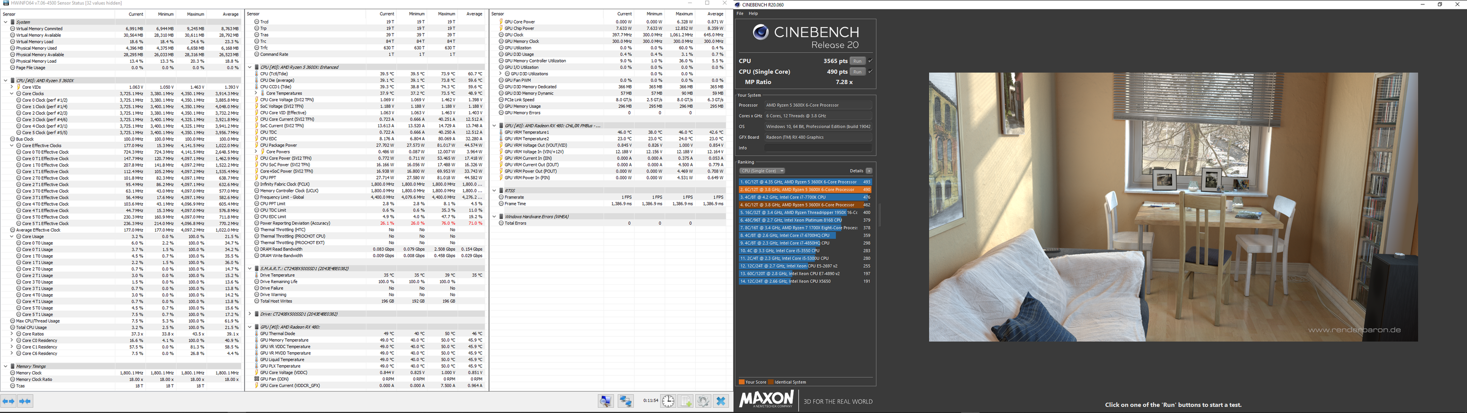Image resolution: width=1467 pixels, height=413 pixels.
Task: Click HWiNFO expand columns arrows icon
Action: click(9, 401)
